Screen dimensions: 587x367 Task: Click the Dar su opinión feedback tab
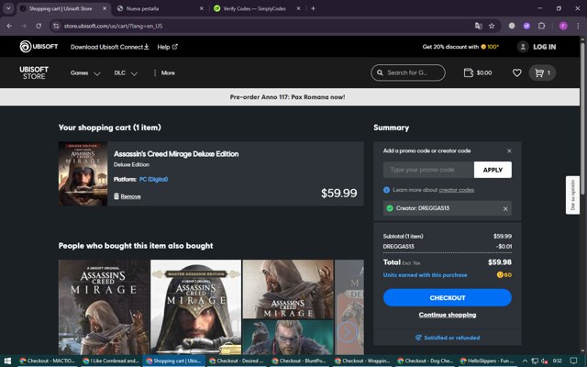coord(572,195)
